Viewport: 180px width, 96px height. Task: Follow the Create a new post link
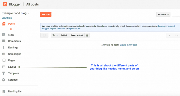pos(128,45)
